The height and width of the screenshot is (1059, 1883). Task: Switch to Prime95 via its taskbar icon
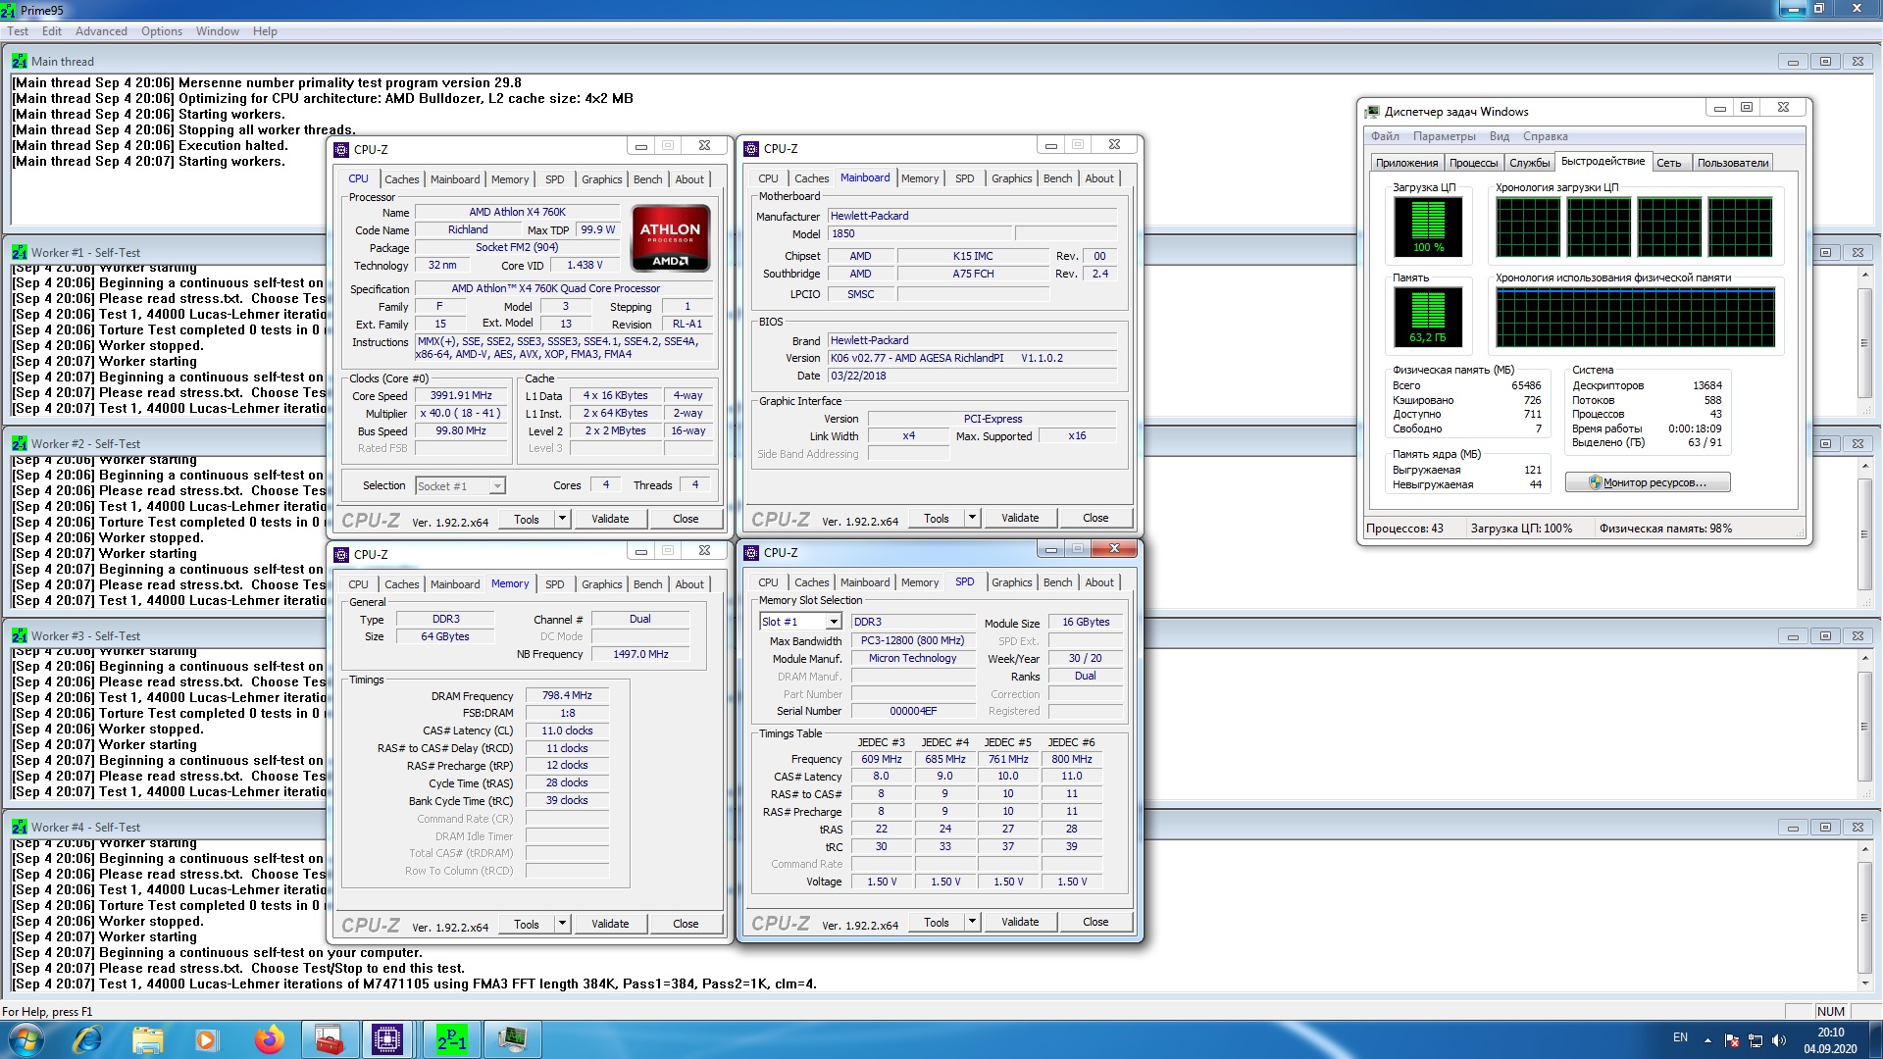tap(451, 1038)
